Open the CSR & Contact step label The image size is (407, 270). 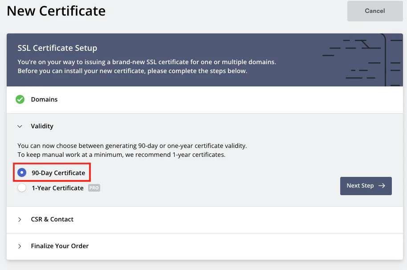(x=52, y=219)
